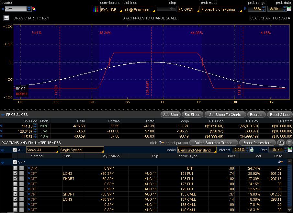Open the colored bars icon beside commissions
This screenshot has height=213, width=293.
pos(96,9)
